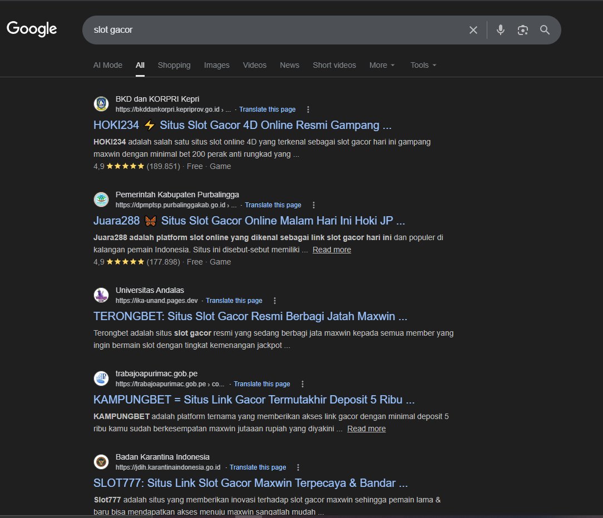Click the Google logo
This screenshot has height=518, width=603.
point(32,29)
